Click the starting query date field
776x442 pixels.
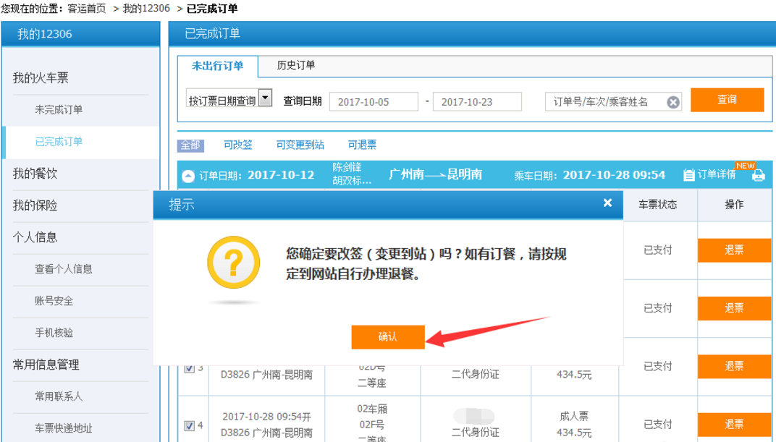click(x=374, y=101)
